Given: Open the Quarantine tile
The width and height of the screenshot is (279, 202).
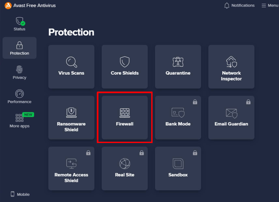Looking at the screenshot, I should point(178,67).
